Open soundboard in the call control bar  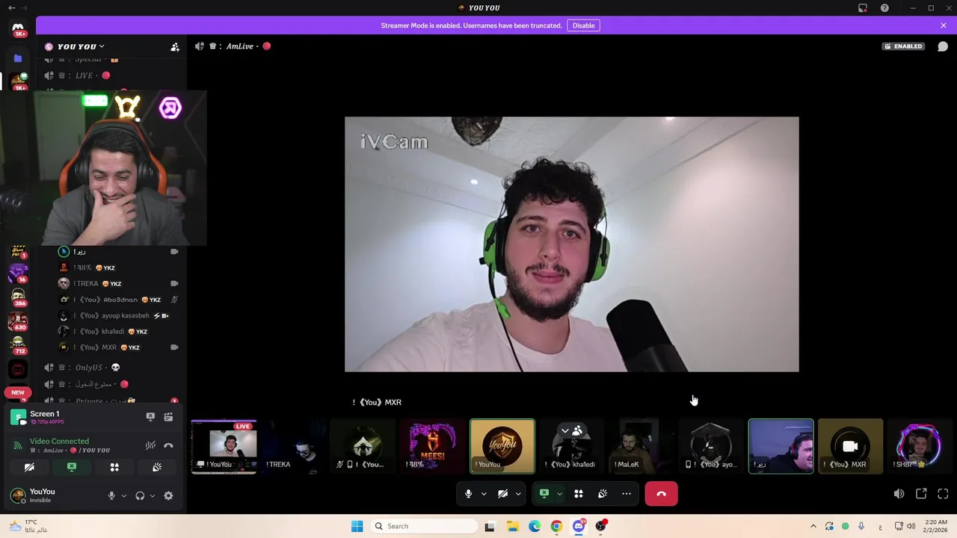603,494
